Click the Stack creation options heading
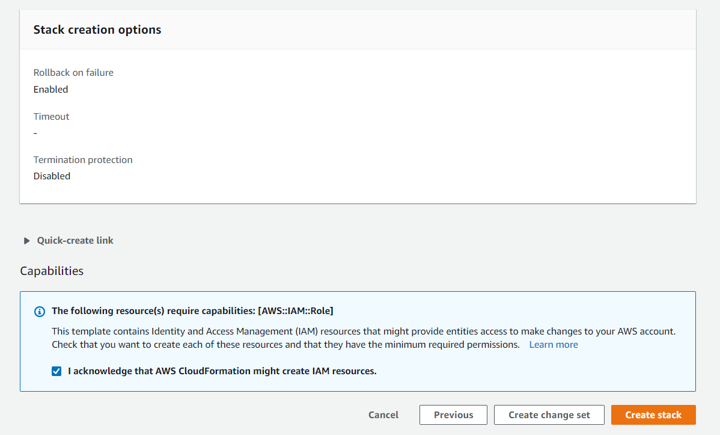Screen dimensions: 720x435 (97, 30)
